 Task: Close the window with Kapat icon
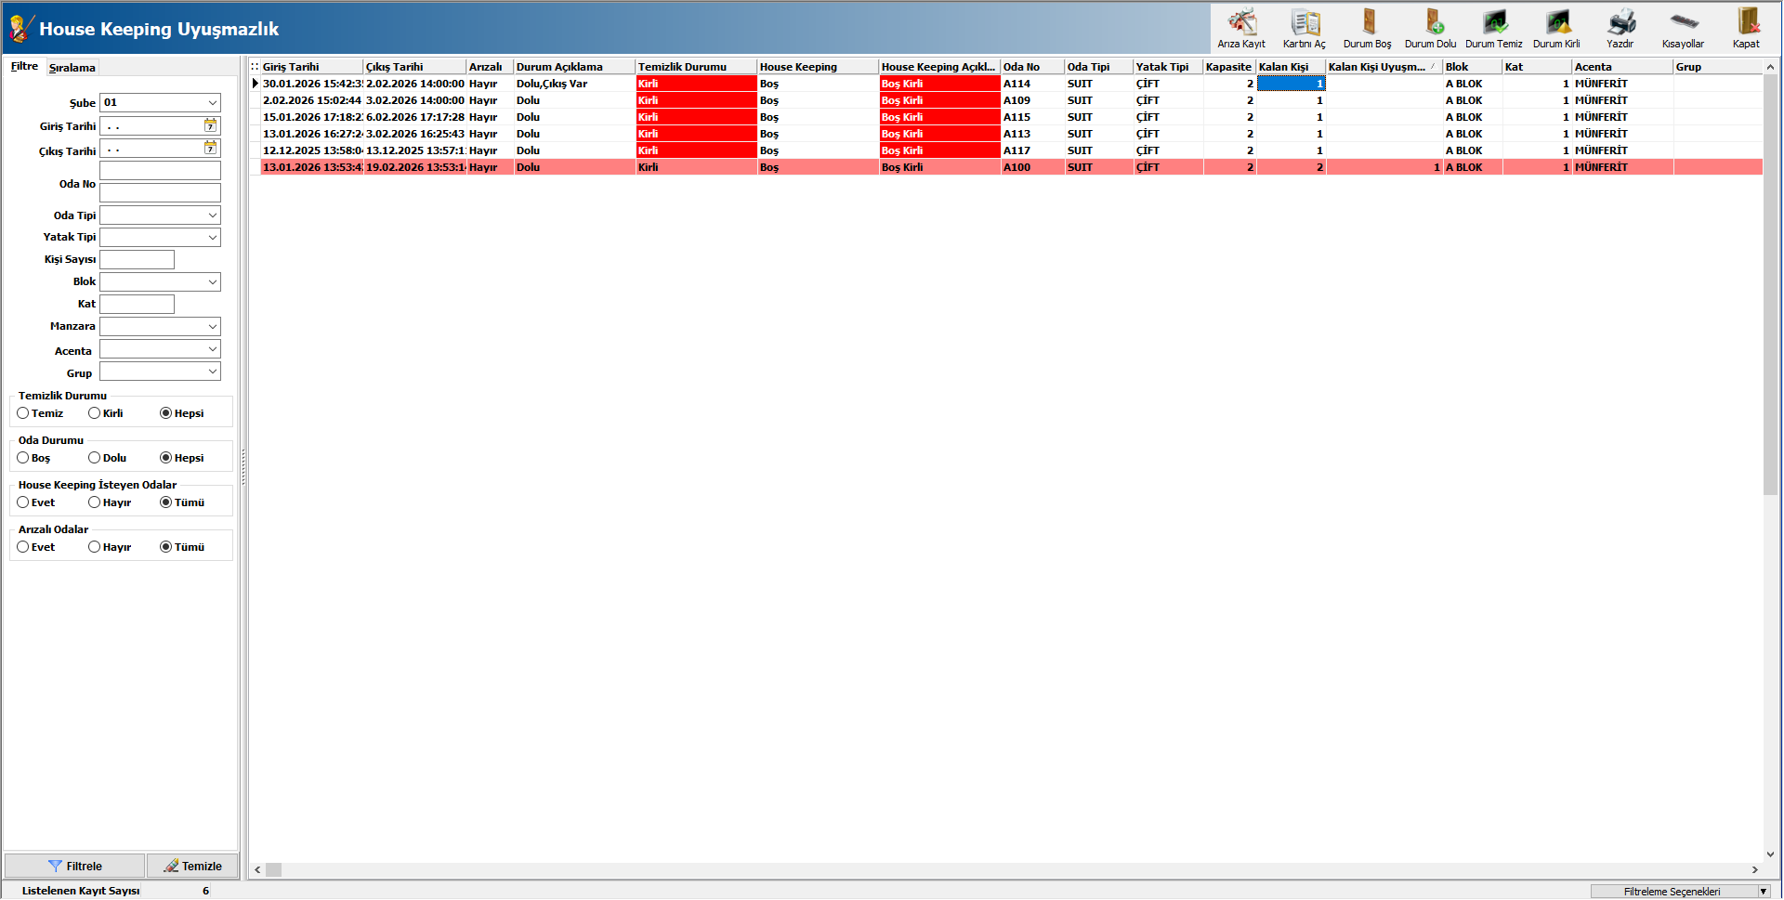coord(1746,29)
